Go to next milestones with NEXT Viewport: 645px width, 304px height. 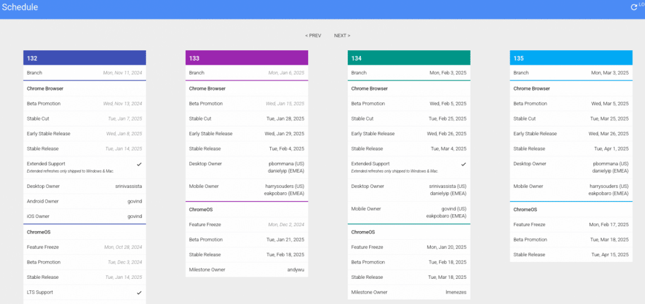[x=342, y=36]
